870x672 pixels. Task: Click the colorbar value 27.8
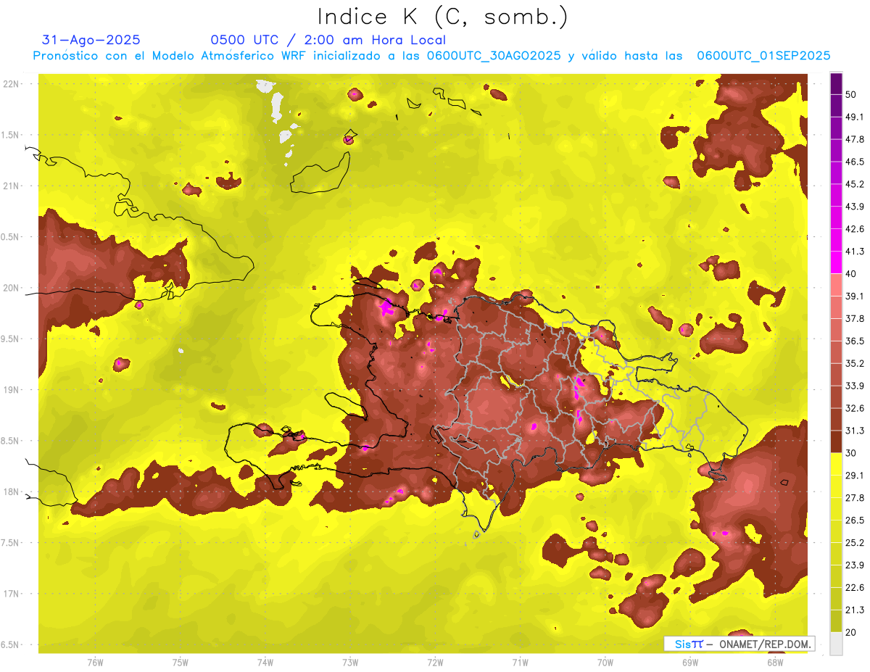pos(855,498)
